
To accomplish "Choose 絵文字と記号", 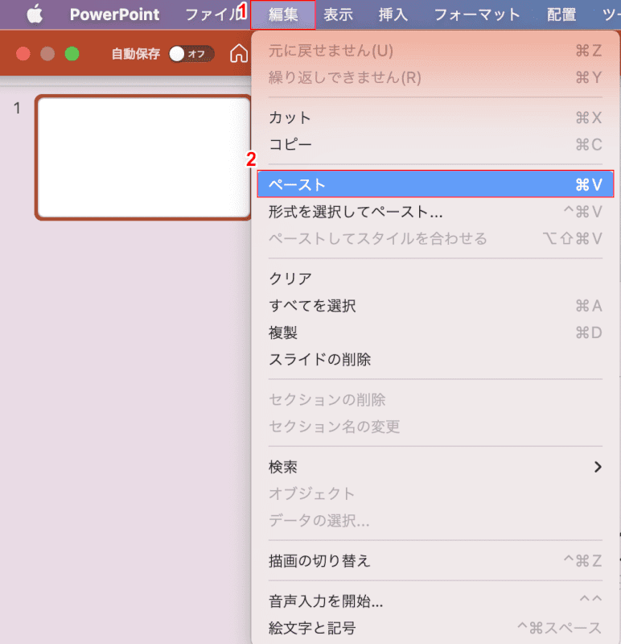I will click(x=435, y=628).
